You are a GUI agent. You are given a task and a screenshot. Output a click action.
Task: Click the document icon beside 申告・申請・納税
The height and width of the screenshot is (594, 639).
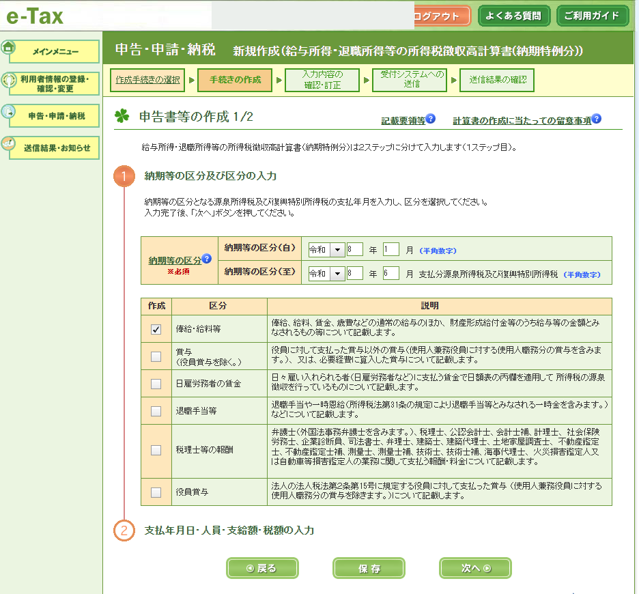click(8, 111)
